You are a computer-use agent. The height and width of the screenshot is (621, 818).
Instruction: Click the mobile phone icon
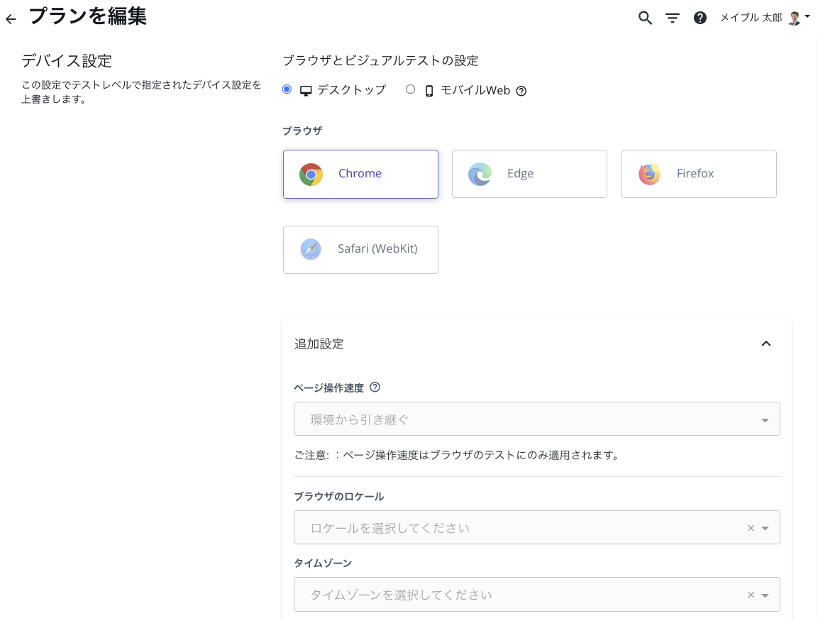[429, 91]
